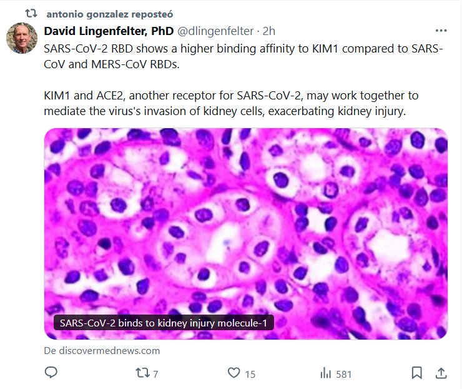Image resolution: width=462 pixels, height=389 pixels.
Task: Click David Lingenfelter's profile avatar
Action: (22, 39)
